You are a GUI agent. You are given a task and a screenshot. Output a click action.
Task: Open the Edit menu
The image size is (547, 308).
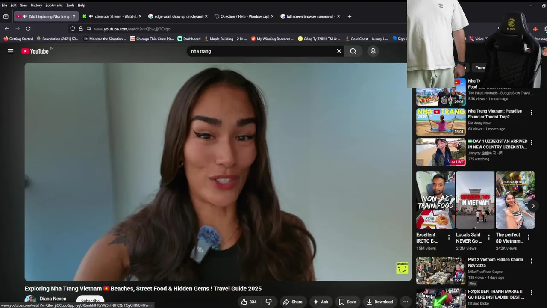point(14,5)
